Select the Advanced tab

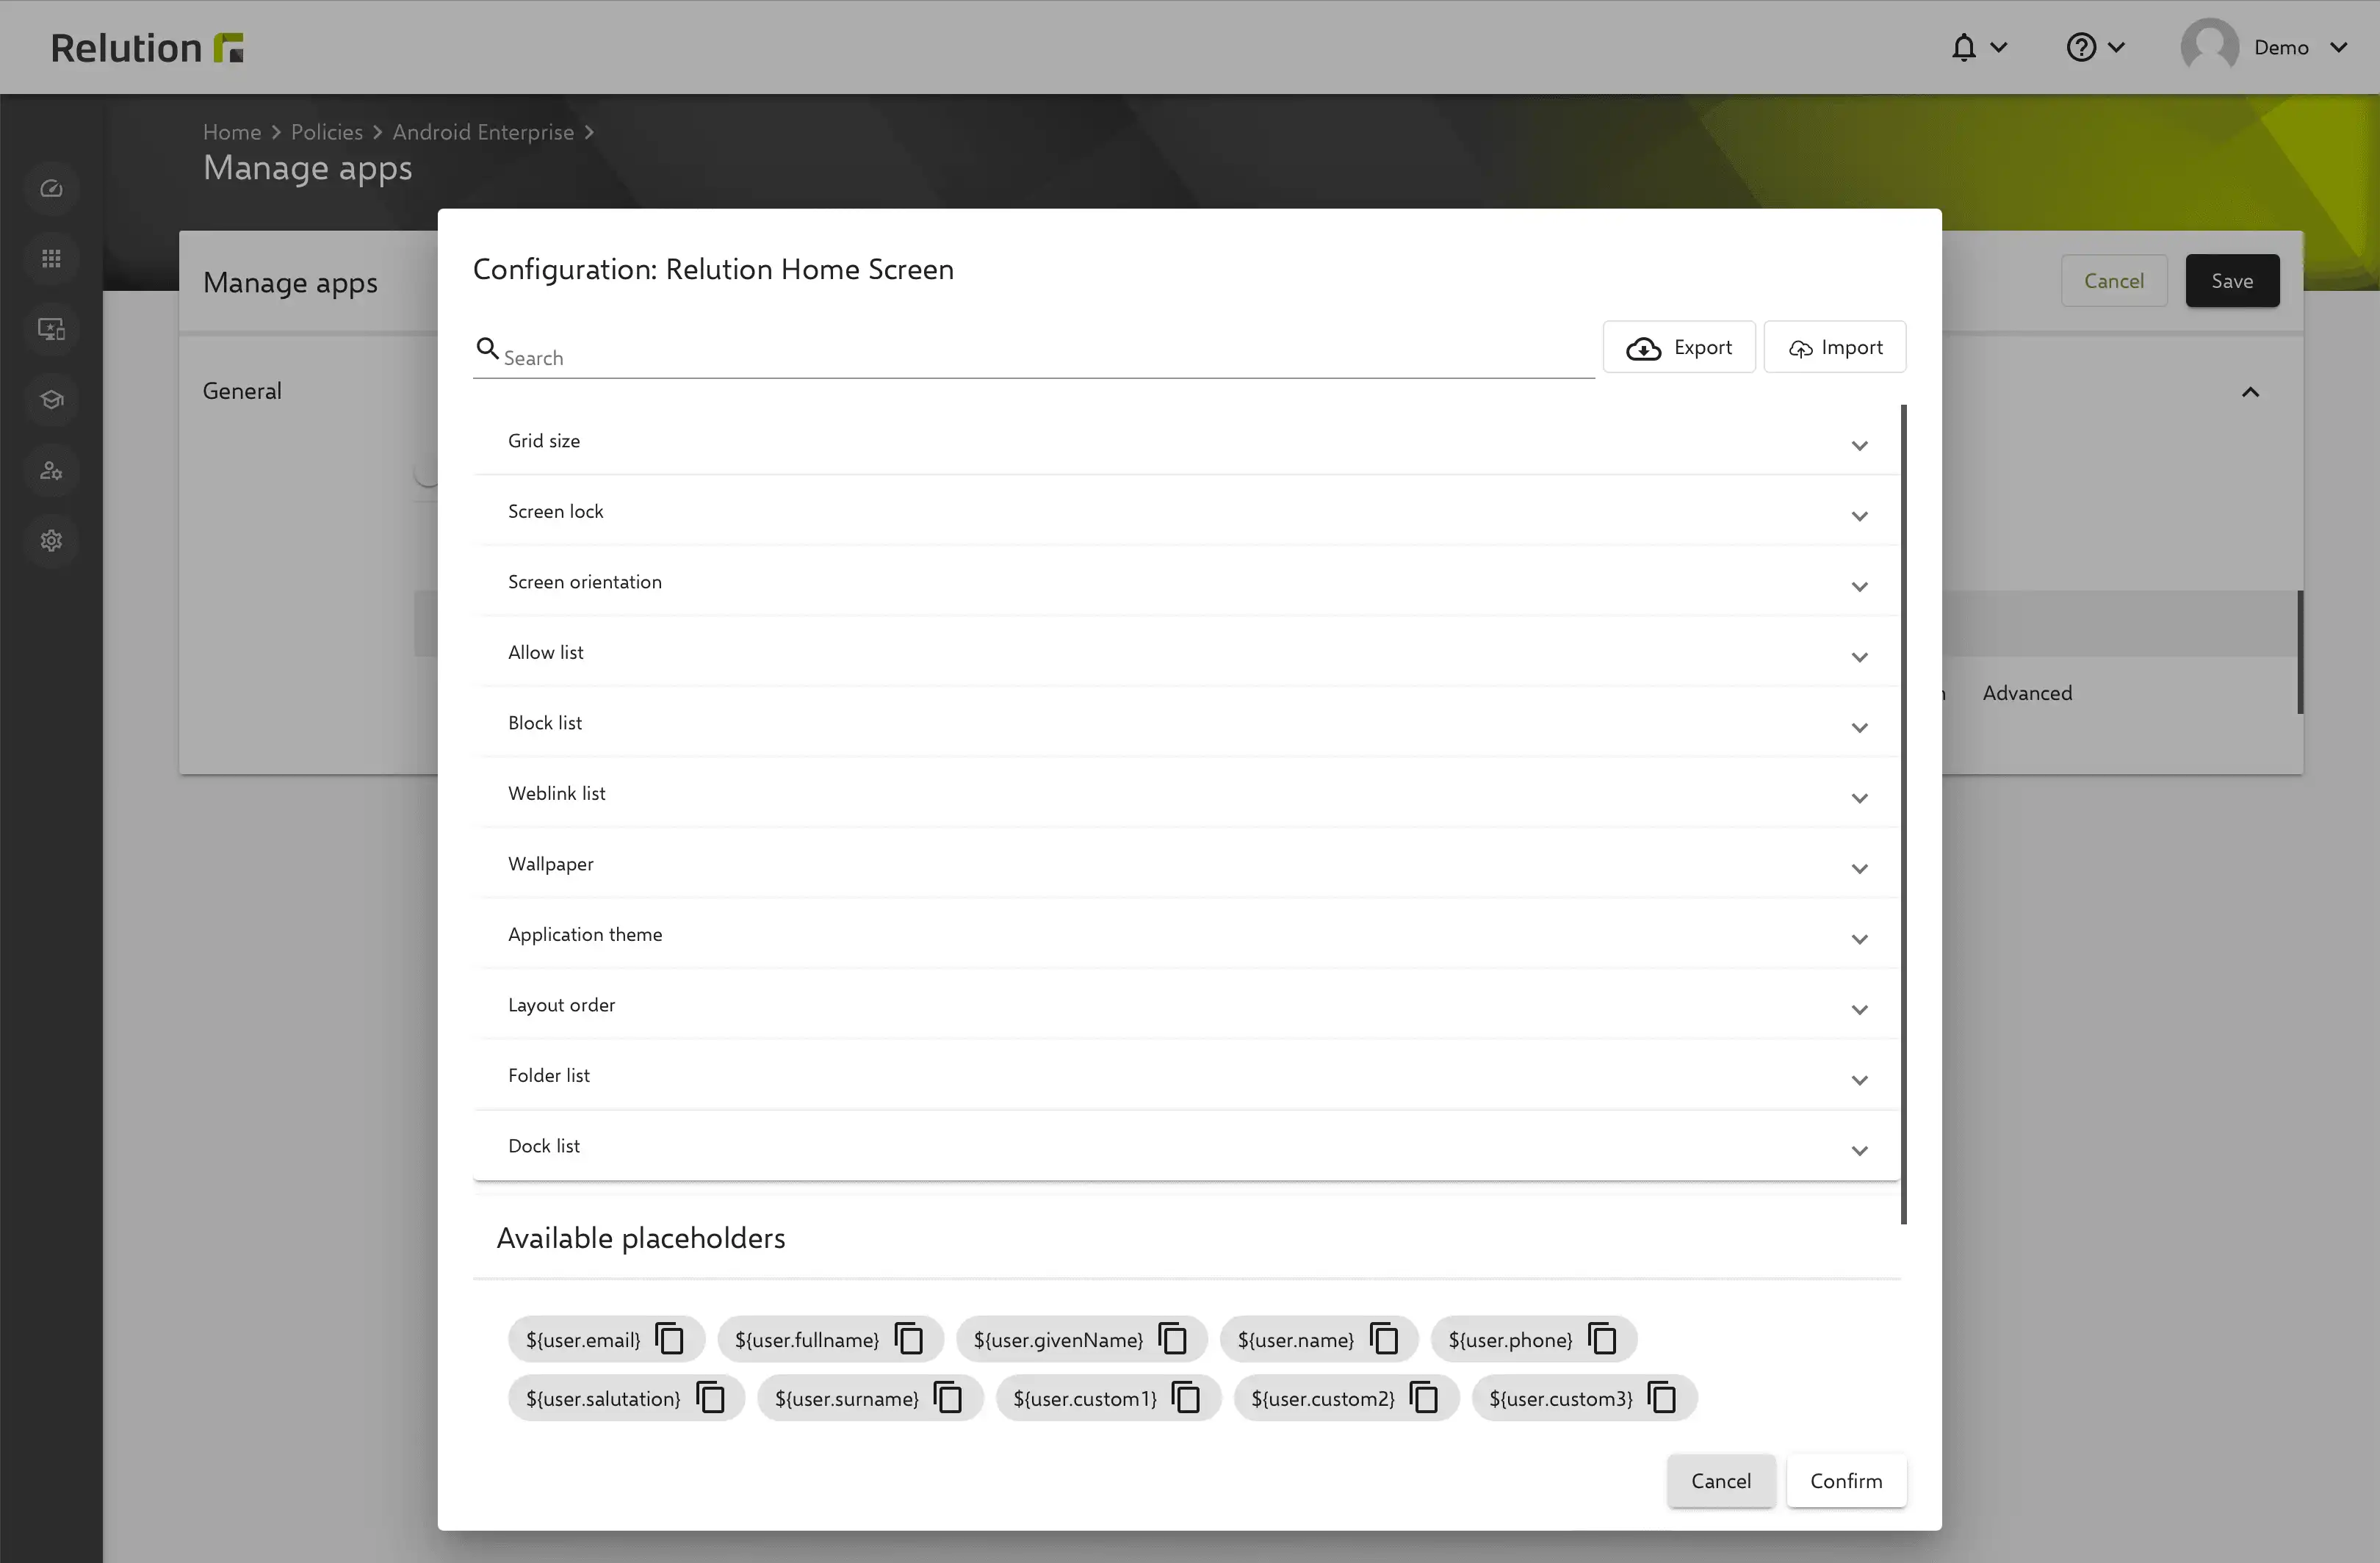[x=2027, y=693]
